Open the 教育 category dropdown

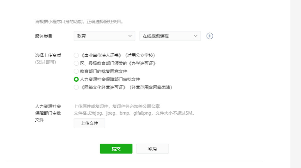104,36
